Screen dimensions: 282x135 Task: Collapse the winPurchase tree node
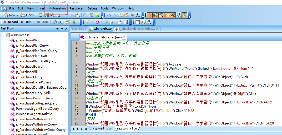coord(3,35)
